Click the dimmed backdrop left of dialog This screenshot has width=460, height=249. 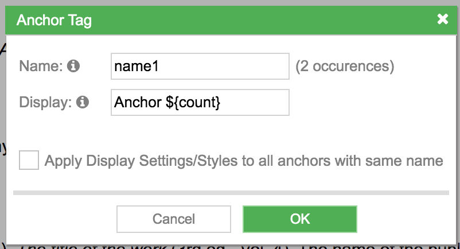(x=2, y=117)
